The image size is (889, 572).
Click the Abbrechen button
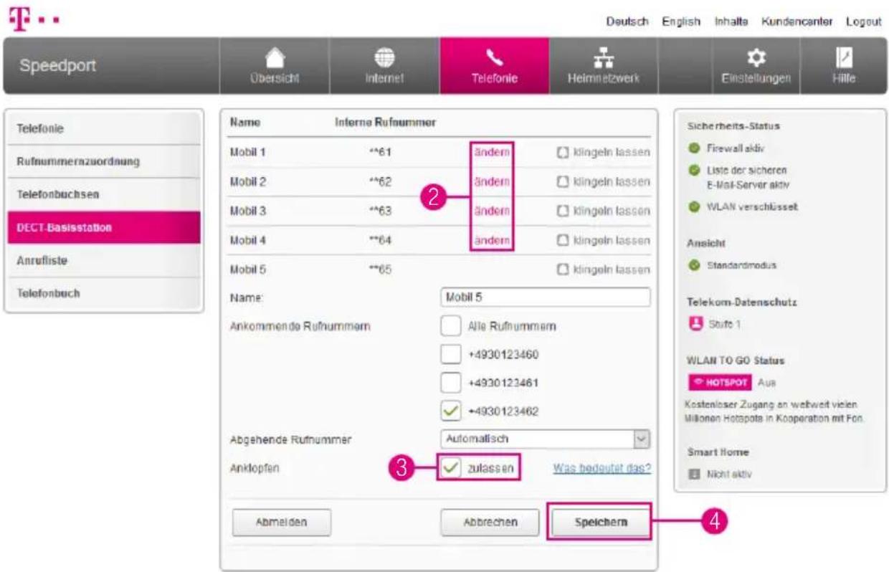490,523
